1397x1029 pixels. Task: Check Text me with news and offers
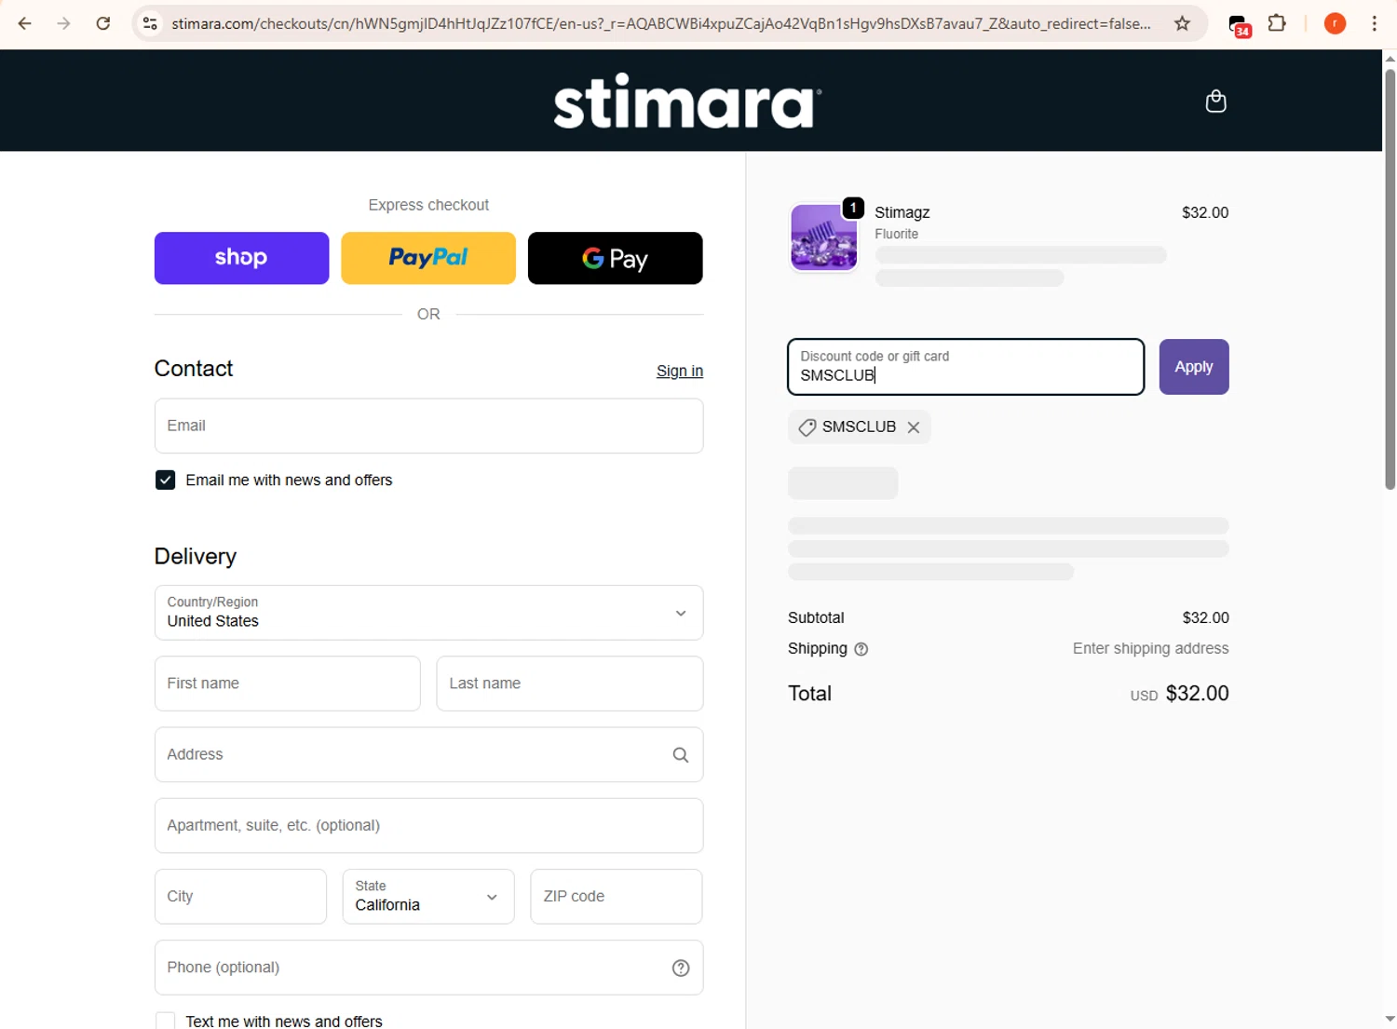pos(165,1021)
